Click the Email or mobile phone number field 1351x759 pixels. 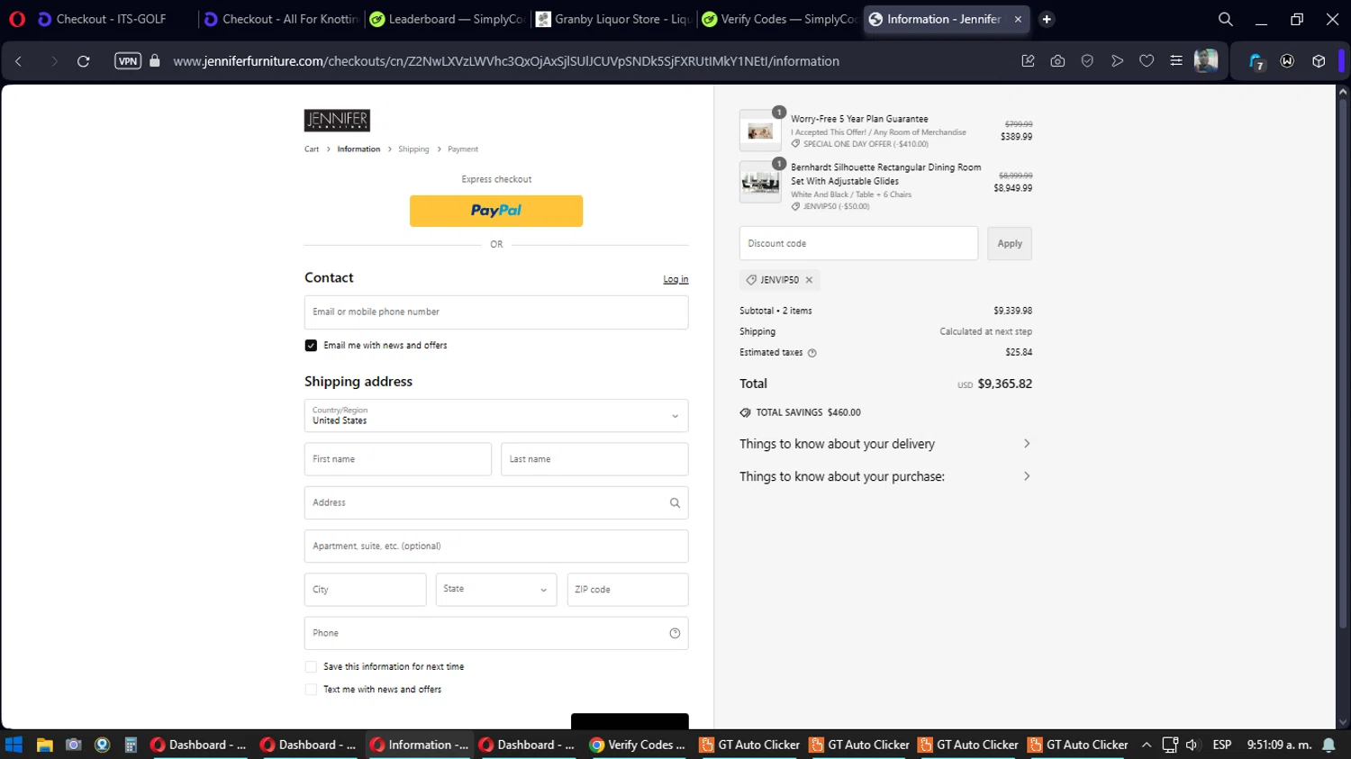(x=496, y=312)
